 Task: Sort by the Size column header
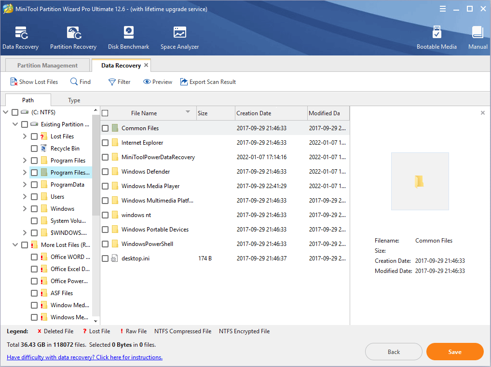(x=216, y=113)
